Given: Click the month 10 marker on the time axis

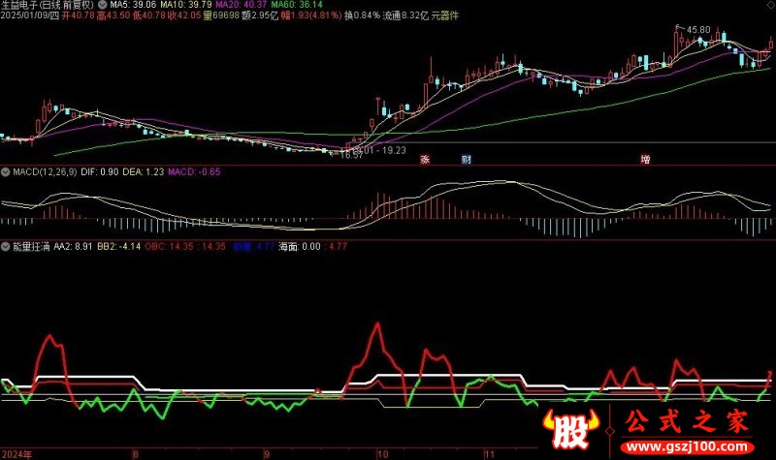Looking at the screenshot, I should [382, 454].
